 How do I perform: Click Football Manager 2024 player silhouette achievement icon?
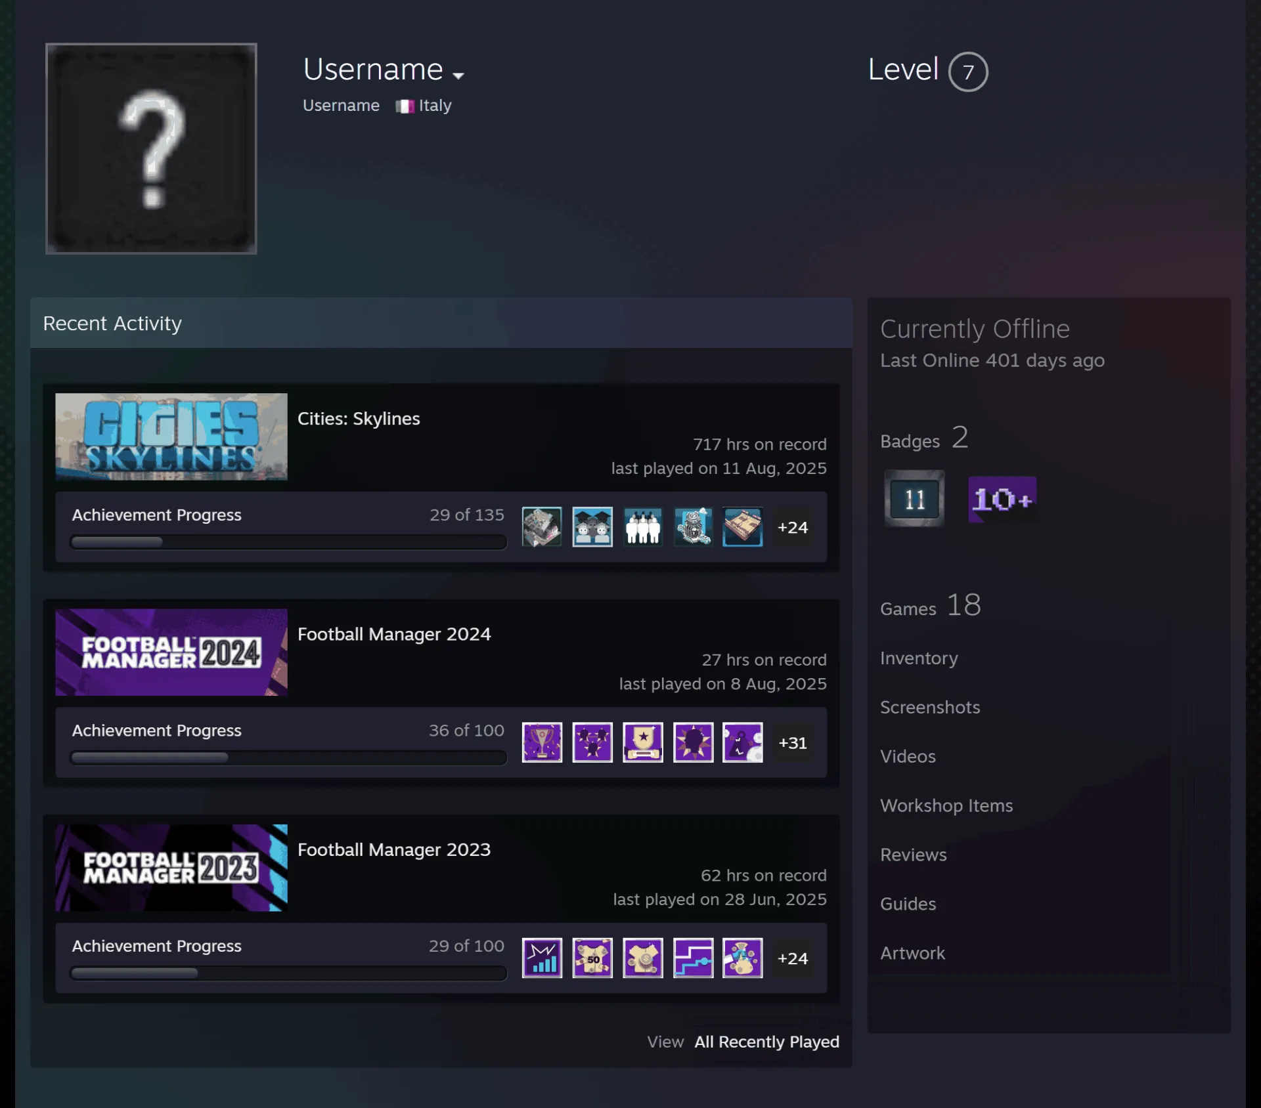743,742
